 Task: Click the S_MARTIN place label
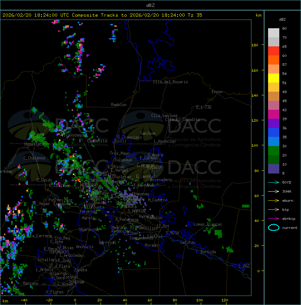(136, 211)
